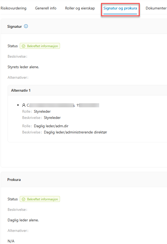Screen dimensions: 167x244
Task: Click the Styreleder value after Beskrivelse
Action: tap(52, 118)
